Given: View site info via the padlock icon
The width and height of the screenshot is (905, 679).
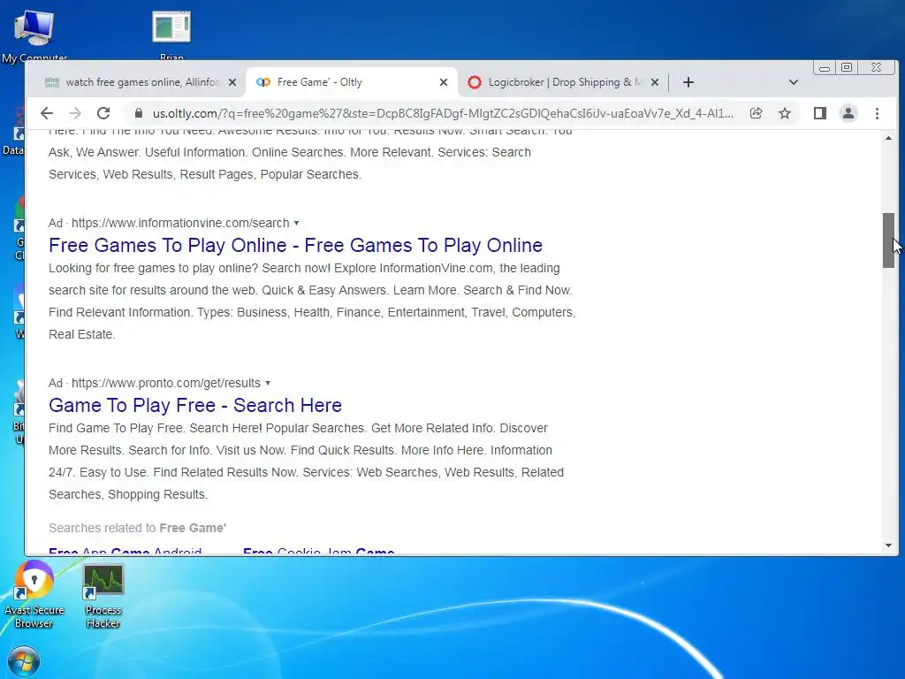Looking at the screenshot, I should coord(139,113).
